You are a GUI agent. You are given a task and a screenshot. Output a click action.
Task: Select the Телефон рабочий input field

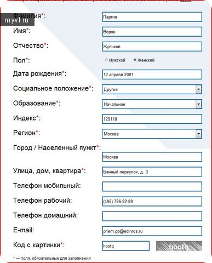[152, 202]
